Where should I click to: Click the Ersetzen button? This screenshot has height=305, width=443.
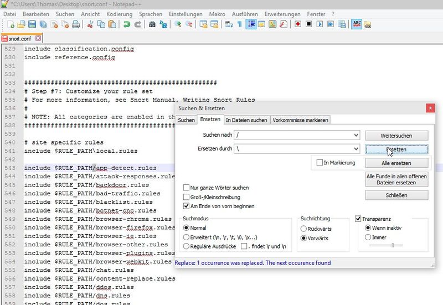coord(396,149)
